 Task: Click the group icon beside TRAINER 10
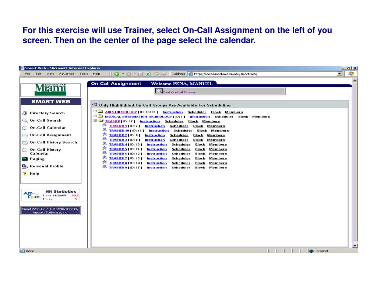point(105,130)
